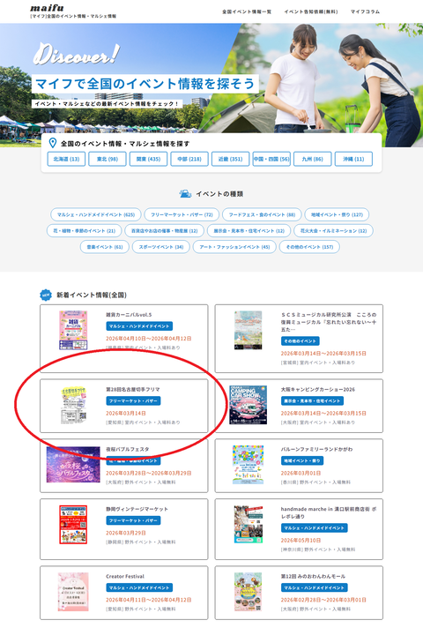The image size is (423, 628).
Task: Open 全国イベント情報一覧 in the top navigation
Action: pos(247,11)
